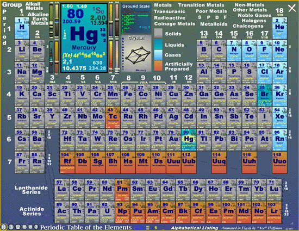The height and width of the screenshot is (231, 299).
Task: Highlight the Alkali Metals category
Action: pyautogui.click(x=34, y=6)
